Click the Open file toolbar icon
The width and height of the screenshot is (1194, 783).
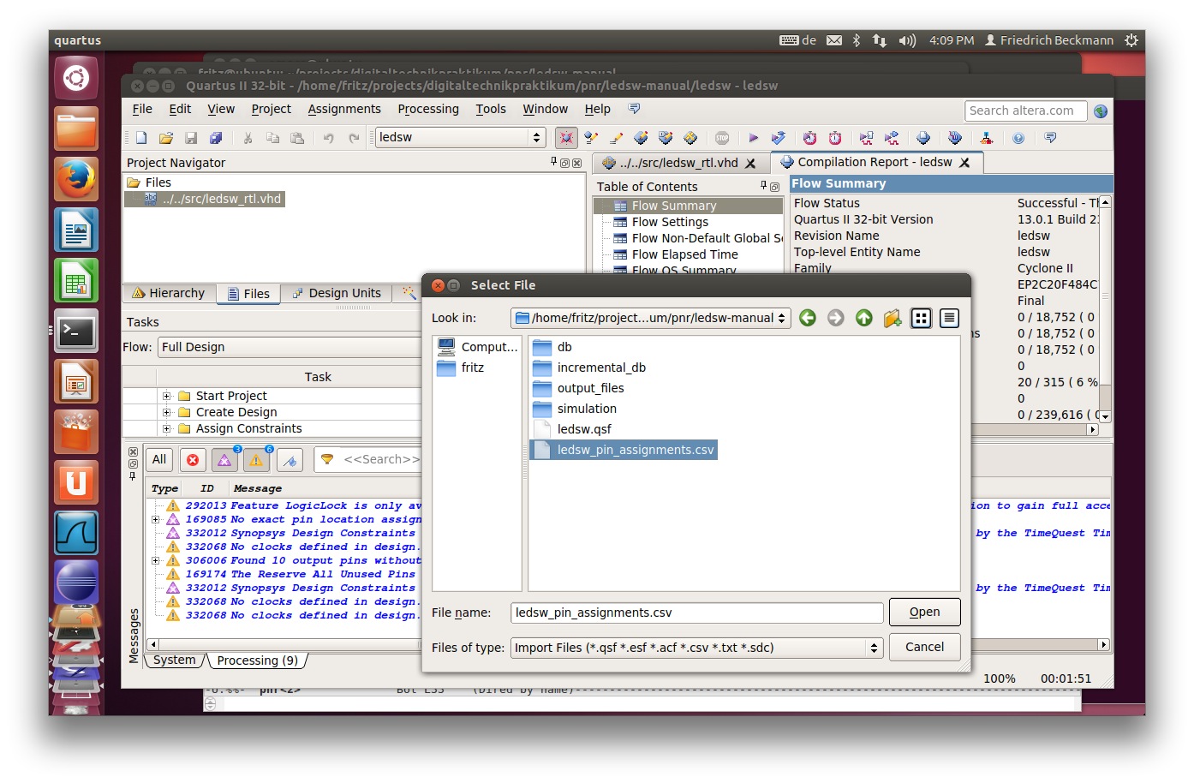click(x=166, y=138)
